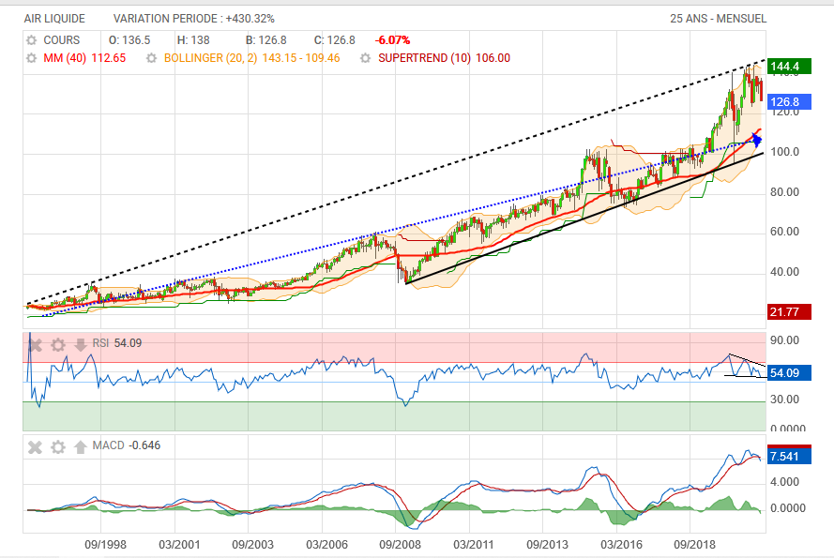Viewport: 834px width, 558px height.
Task: Remove the MACD panel with its X
Action: [35, 447]
